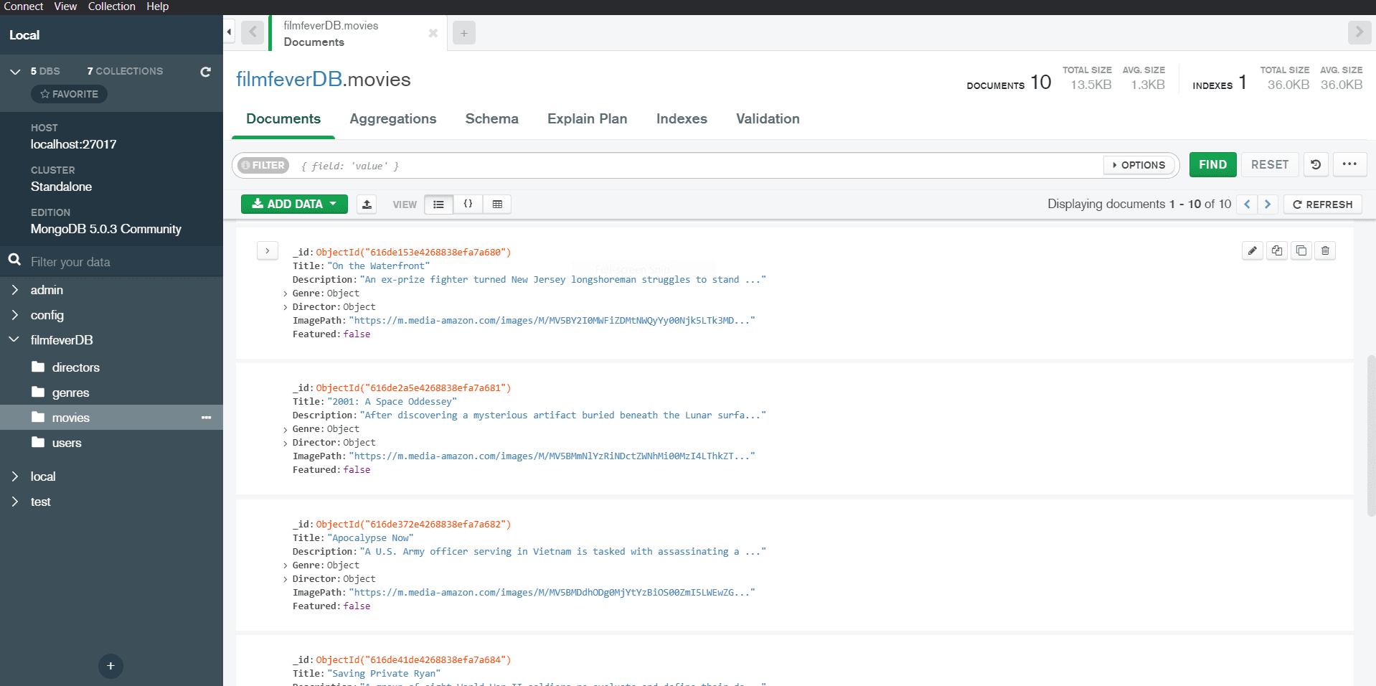This screenshot has width=1376, height=686.
Task: Click the export collection icon
Action: (367, 205)
